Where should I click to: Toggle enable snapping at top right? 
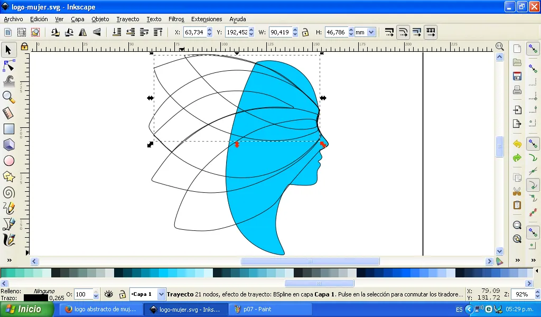(x=533, y=49)
